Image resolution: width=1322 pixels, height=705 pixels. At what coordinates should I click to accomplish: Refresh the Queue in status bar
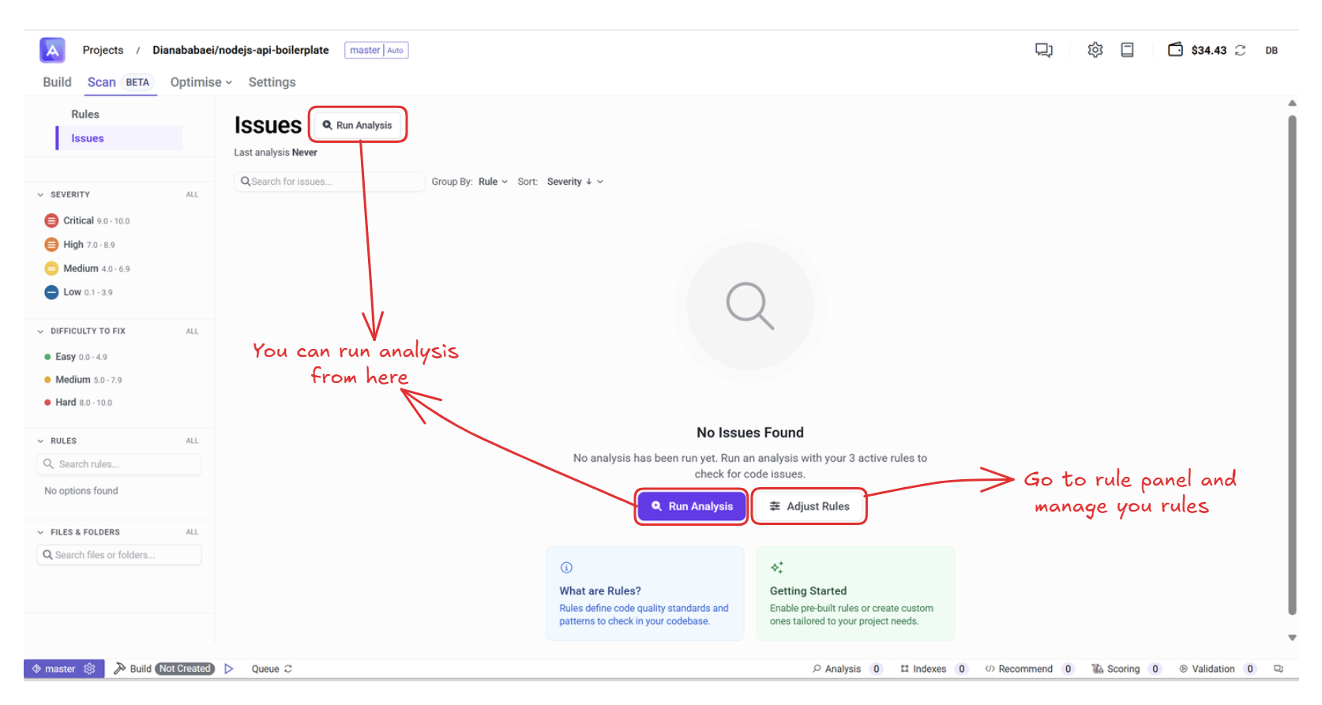288,669
